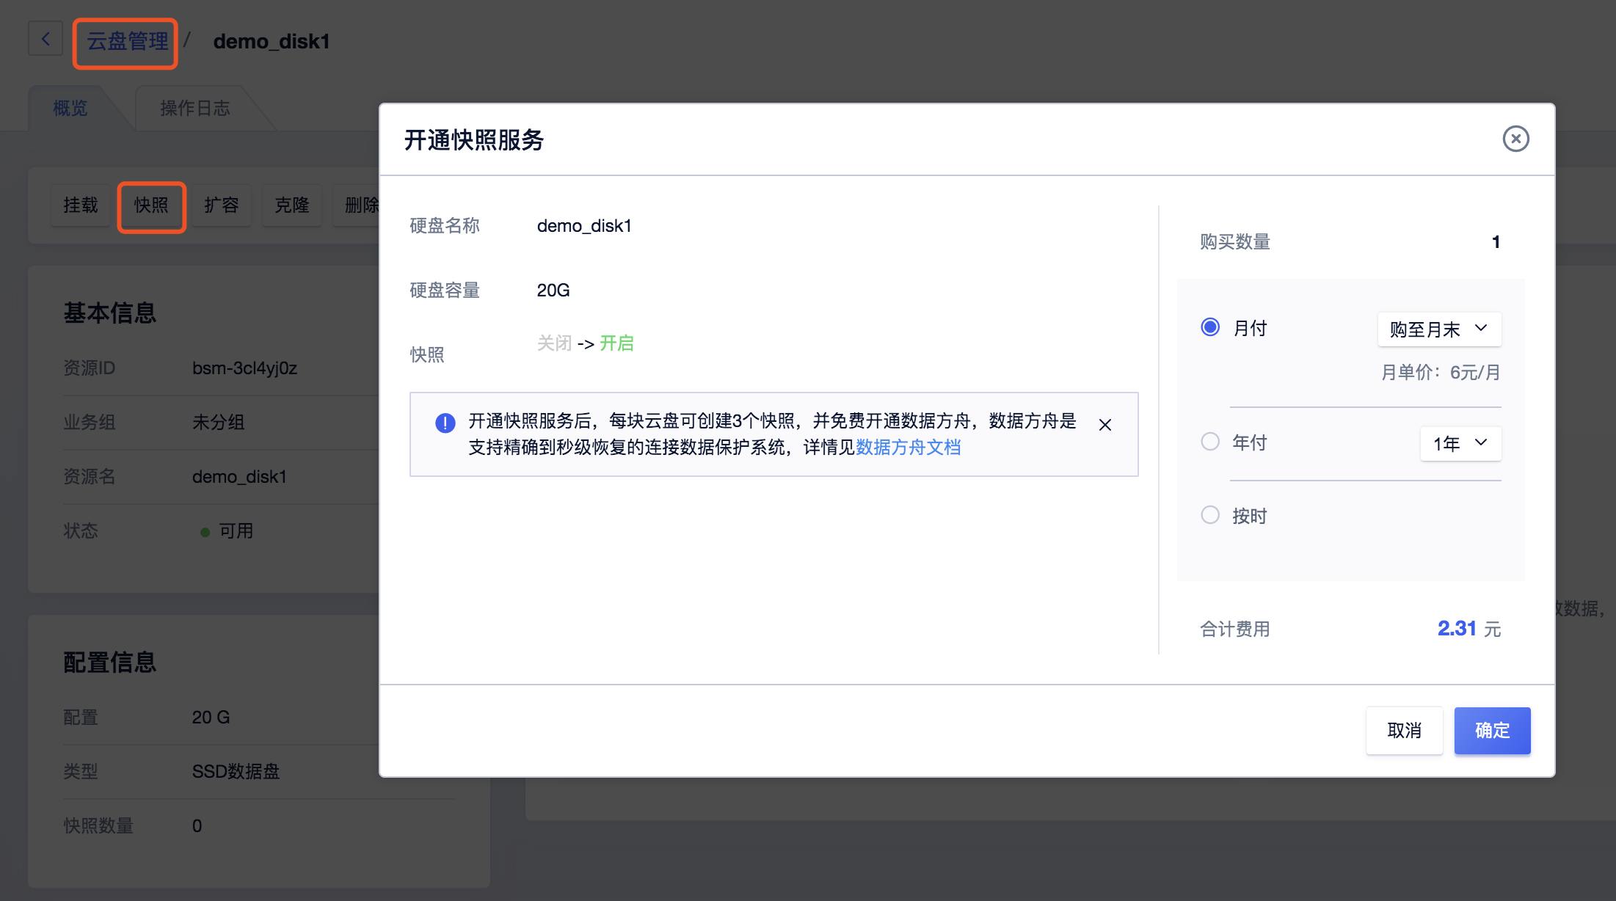Open the 数据方舟文档 documentation link
1616x901 pixels.
point(908,448)
